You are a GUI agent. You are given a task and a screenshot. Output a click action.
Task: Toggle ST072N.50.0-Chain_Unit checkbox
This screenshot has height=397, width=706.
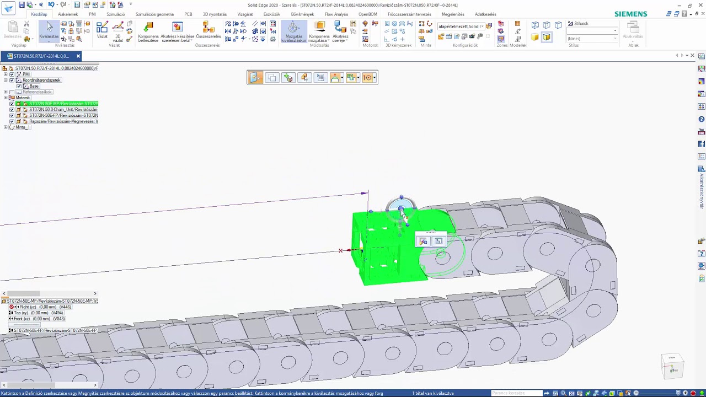12,110
